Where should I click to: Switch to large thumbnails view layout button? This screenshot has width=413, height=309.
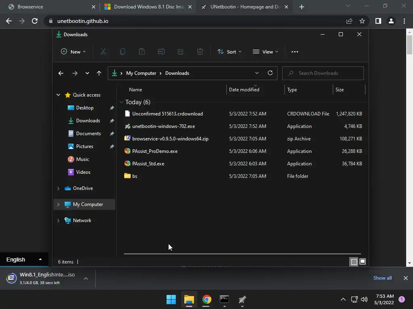coord(363,262)
